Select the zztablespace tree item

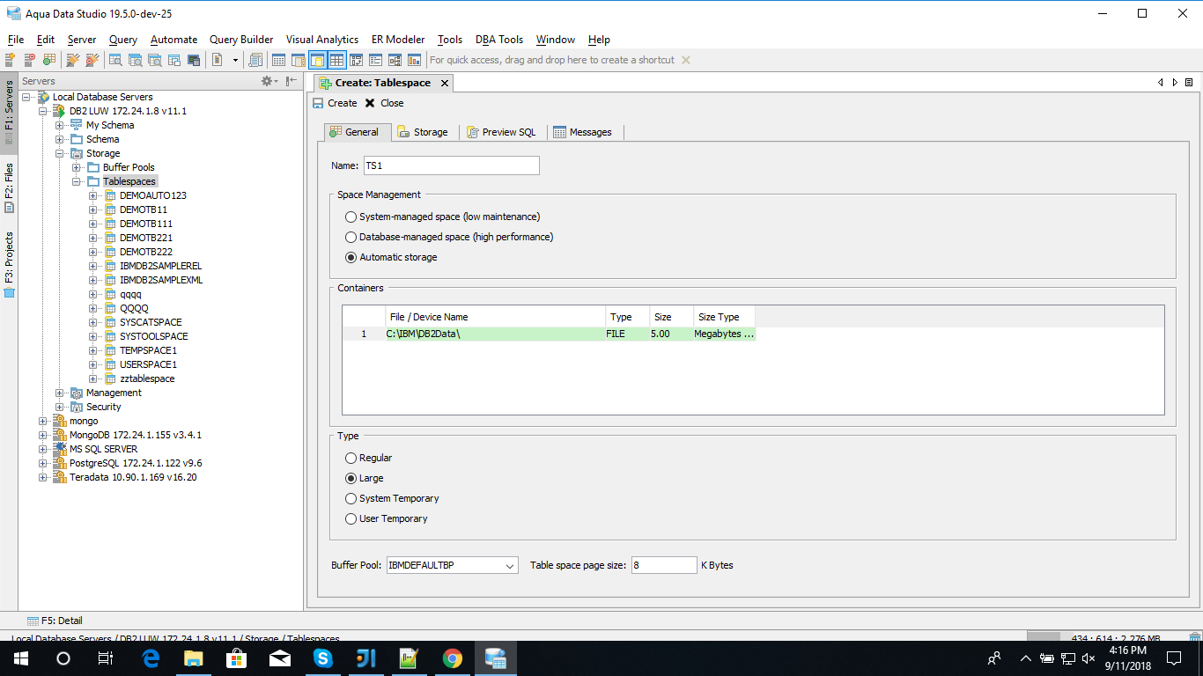[x=147, y=378]
